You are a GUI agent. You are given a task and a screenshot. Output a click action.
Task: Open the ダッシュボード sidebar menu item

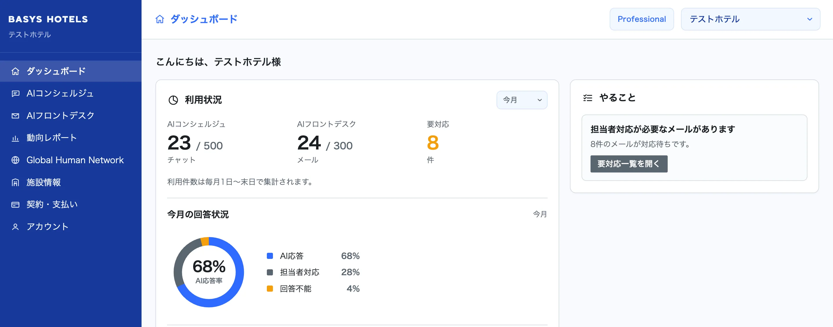coord(71,71)
